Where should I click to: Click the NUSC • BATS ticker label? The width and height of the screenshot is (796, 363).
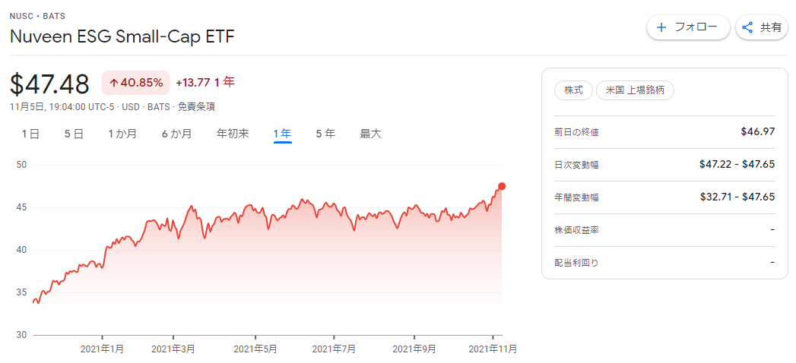(x=37, y=16)
